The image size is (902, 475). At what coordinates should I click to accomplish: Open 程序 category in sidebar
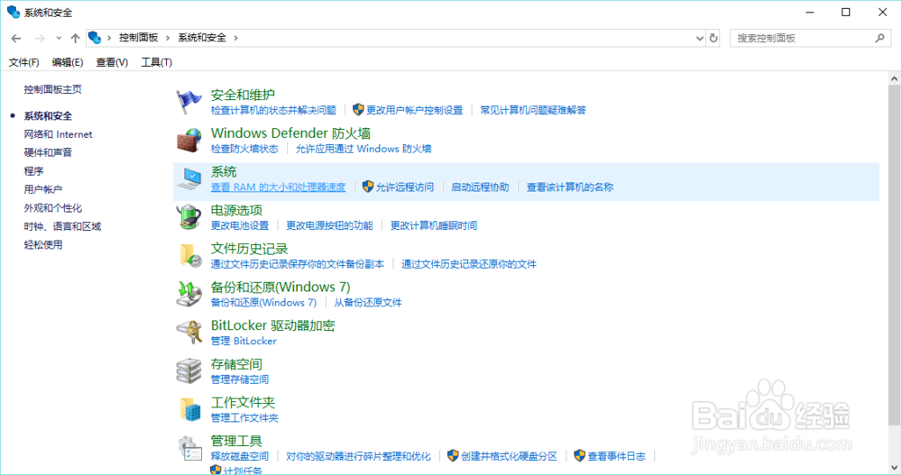point(33,170)
